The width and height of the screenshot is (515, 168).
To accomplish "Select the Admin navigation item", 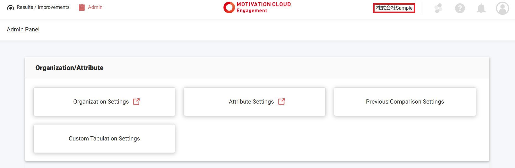I will tap(95, 7).
